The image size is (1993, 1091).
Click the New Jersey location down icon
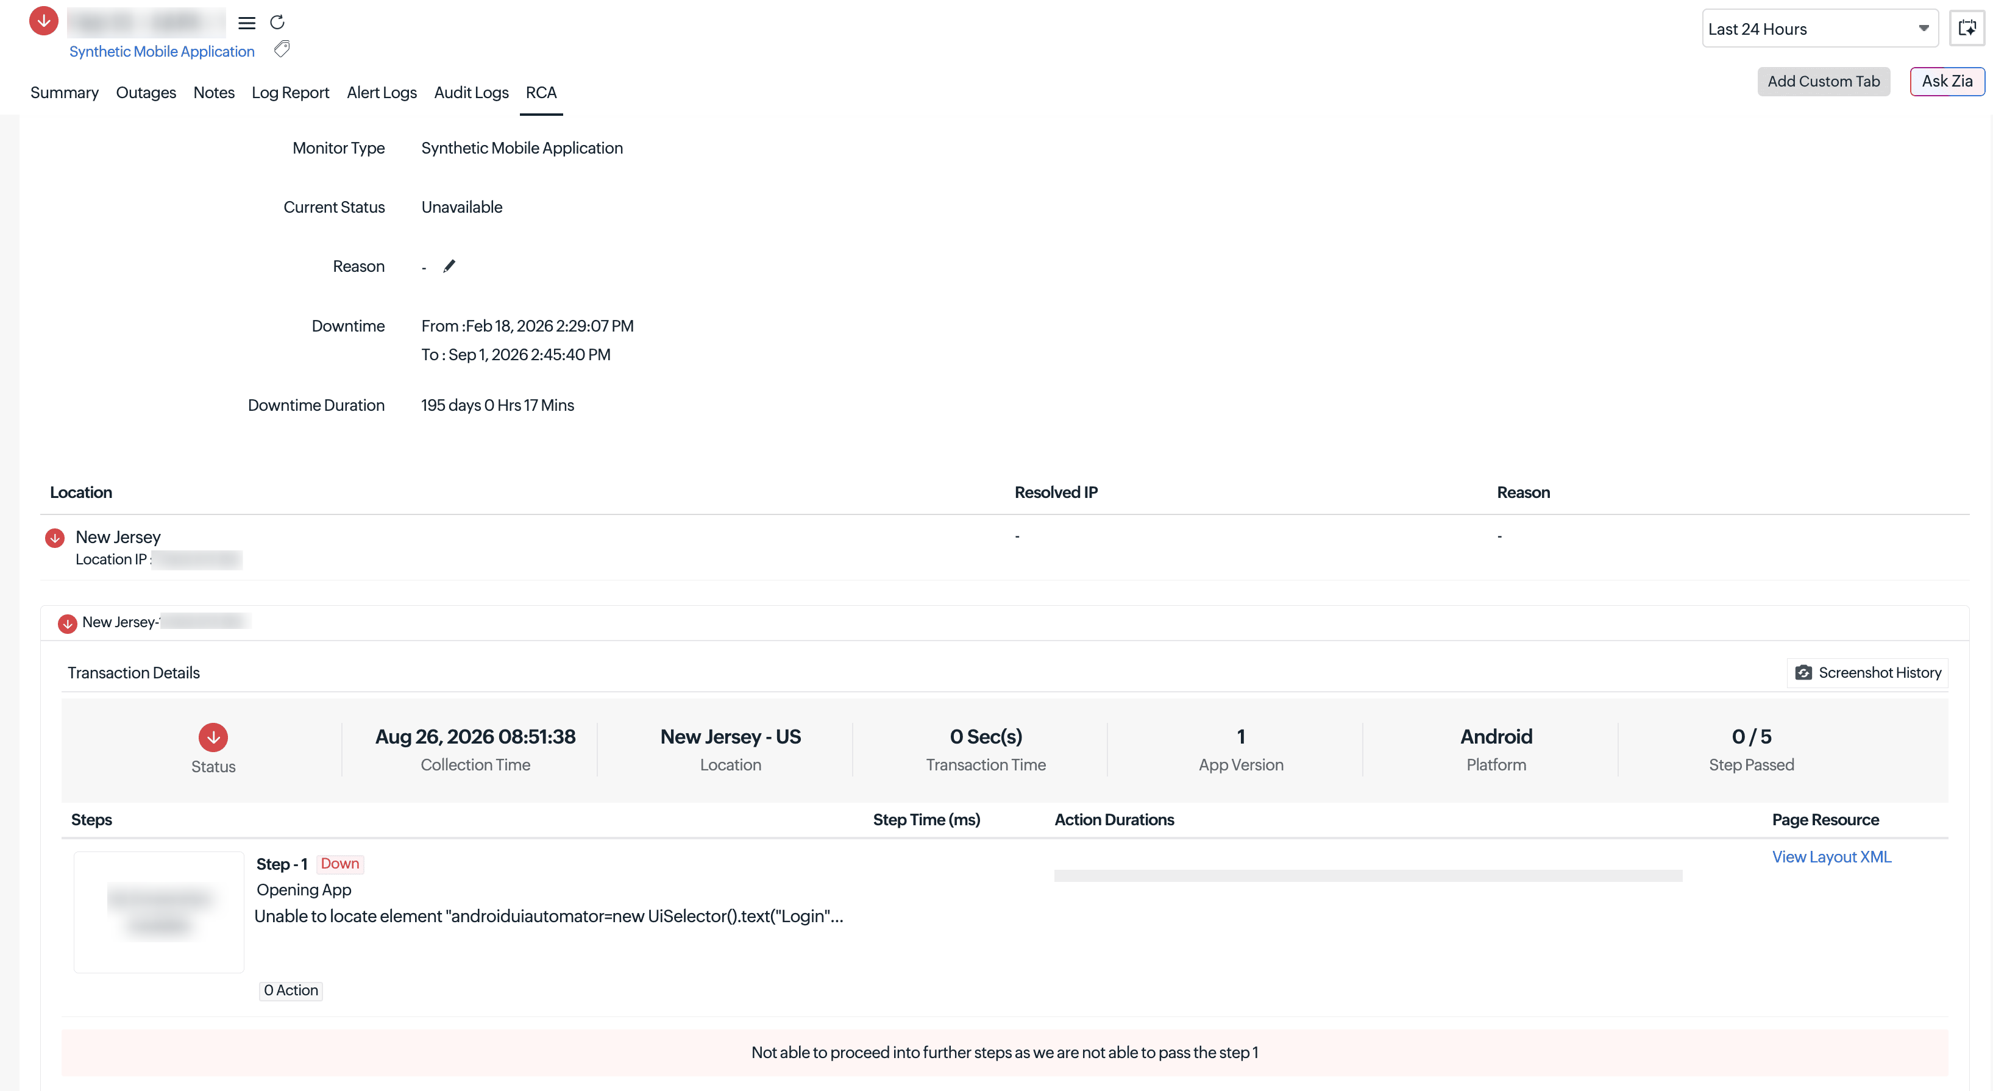click(55, 538)
